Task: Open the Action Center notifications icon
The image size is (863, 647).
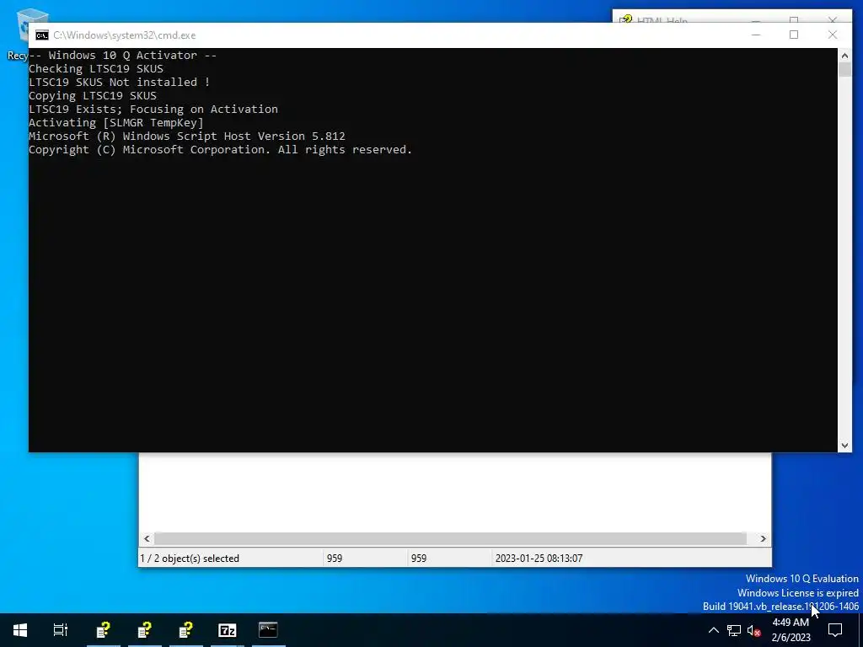Action: click(x=835, y=630)
